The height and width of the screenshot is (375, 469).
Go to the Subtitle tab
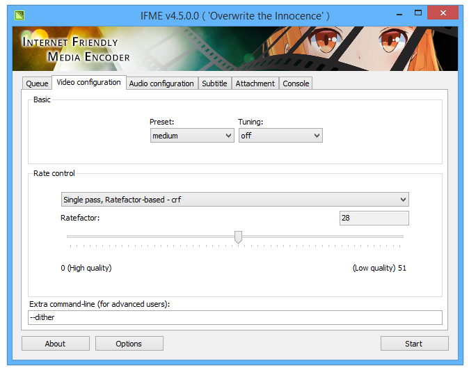[x=214, y=83]
